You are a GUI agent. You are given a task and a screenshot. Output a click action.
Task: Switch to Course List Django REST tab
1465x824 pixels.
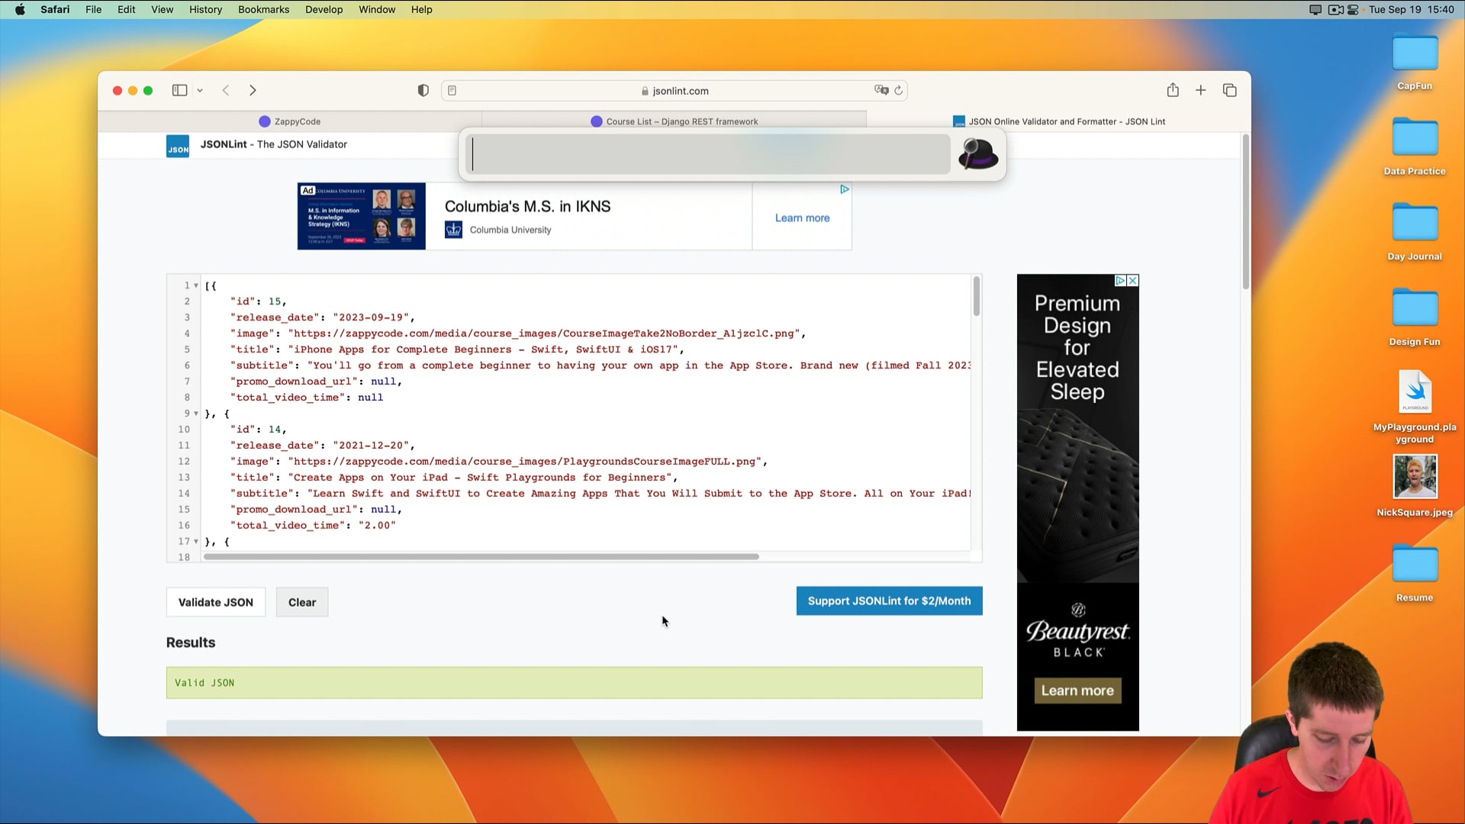pos(675,121)
